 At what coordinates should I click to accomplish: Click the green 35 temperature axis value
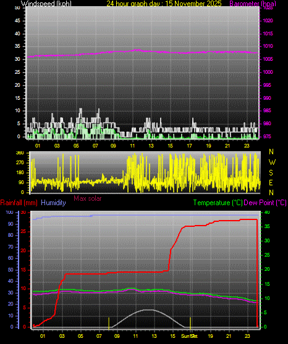point(267,226)
